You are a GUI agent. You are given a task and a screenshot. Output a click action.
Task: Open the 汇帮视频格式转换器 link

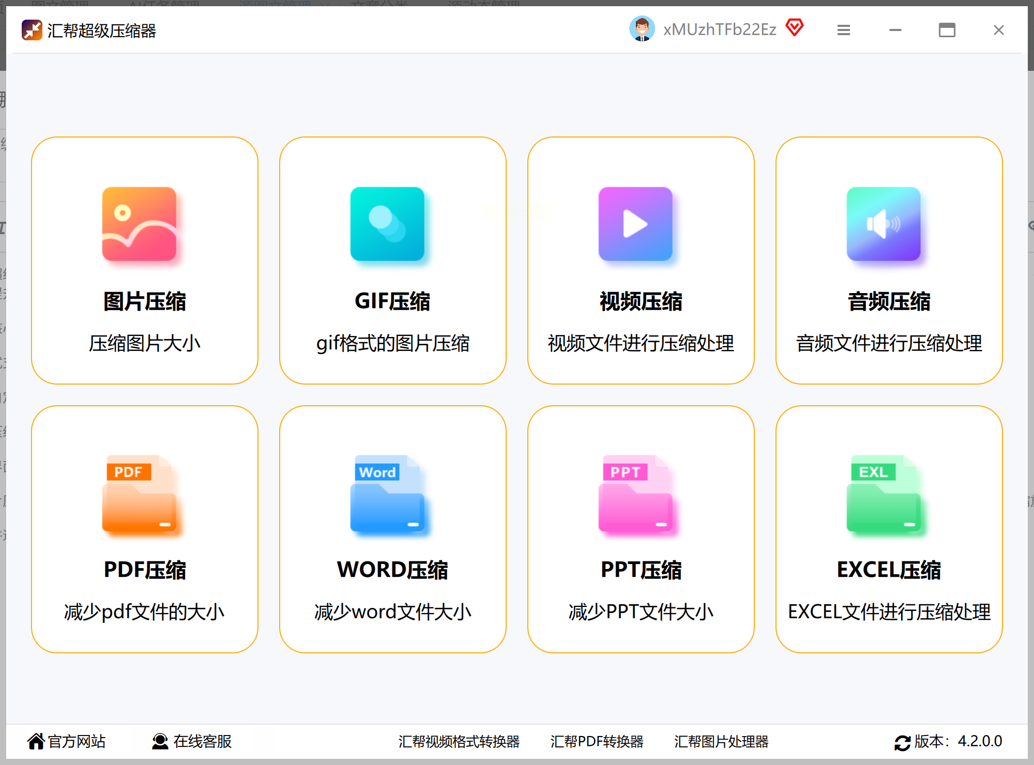459,741
